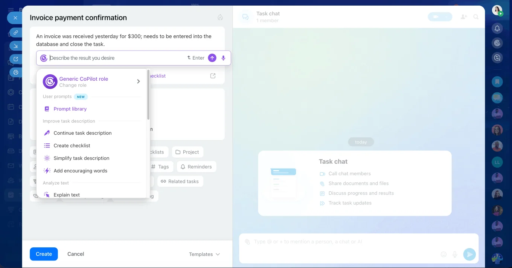Click the add-member icon in Task chat
512x268 pixels.
[x=463, y=17]
